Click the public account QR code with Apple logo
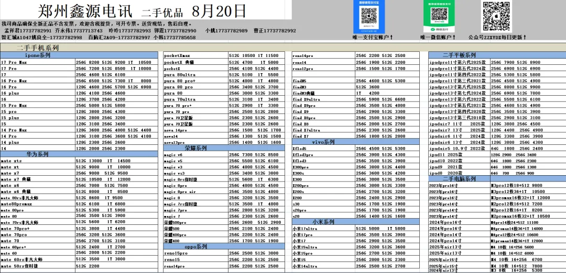 pyautogui.click(x=496, y=16)
